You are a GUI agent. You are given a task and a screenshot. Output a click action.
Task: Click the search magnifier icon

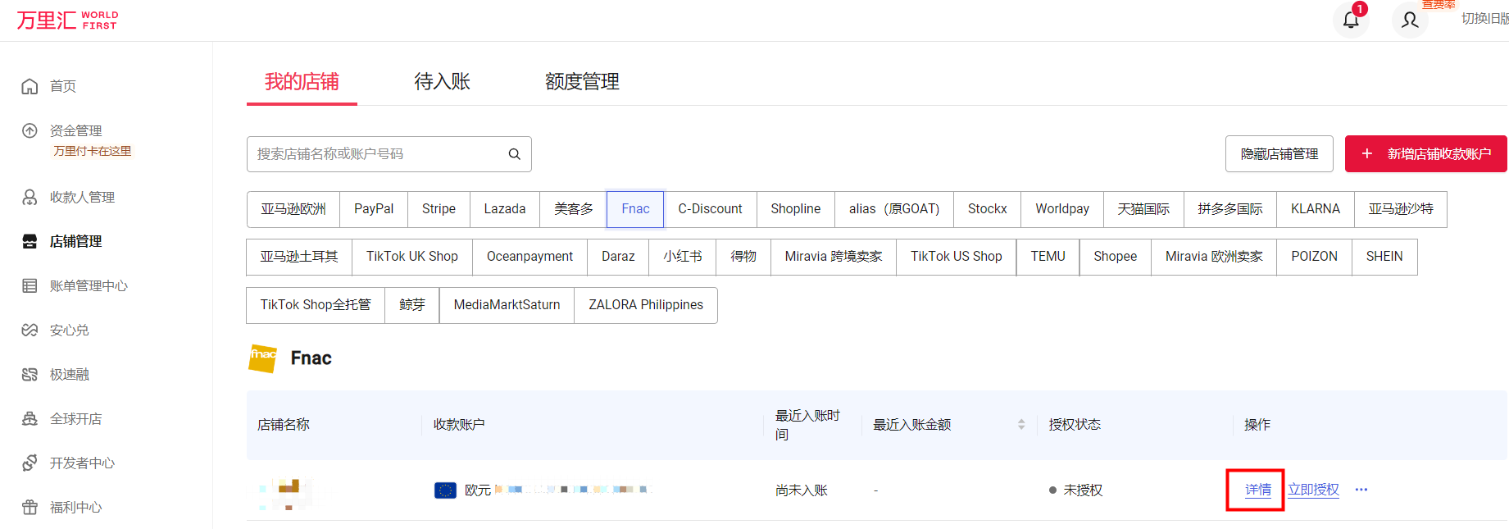click(x=514, y=154)
